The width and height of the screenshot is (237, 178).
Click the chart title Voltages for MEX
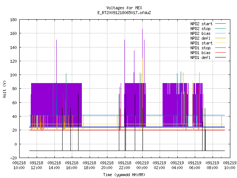click(124, 8)
